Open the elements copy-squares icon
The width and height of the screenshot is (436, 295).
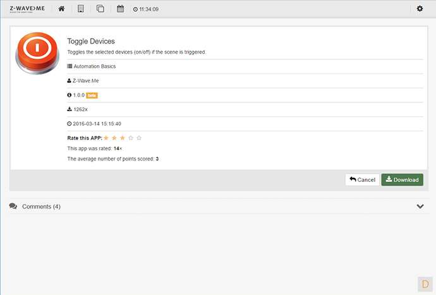tap(100, 9)
